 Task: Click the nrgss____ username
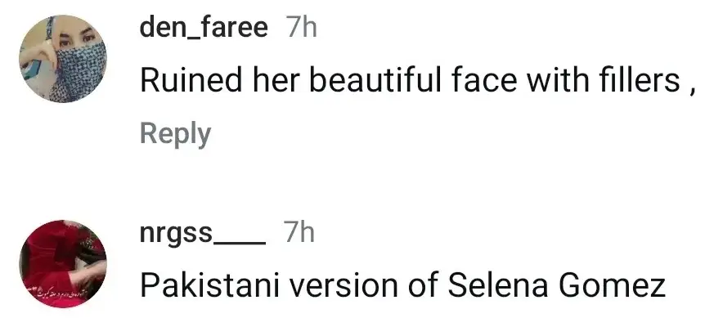pyautogui.click(x=203, y=233)
